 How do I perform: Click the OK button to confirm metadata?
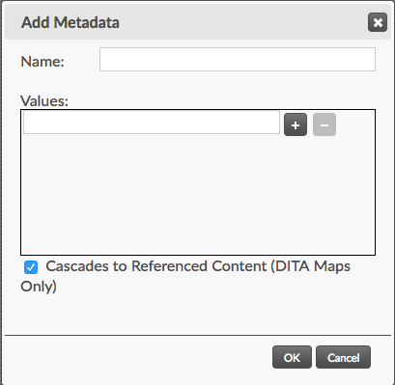tap(292, 357)
